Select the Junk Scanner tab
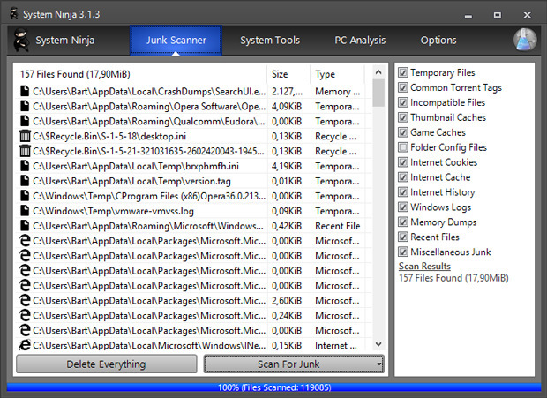The image size is (547, 398). [x=176, y=40]
